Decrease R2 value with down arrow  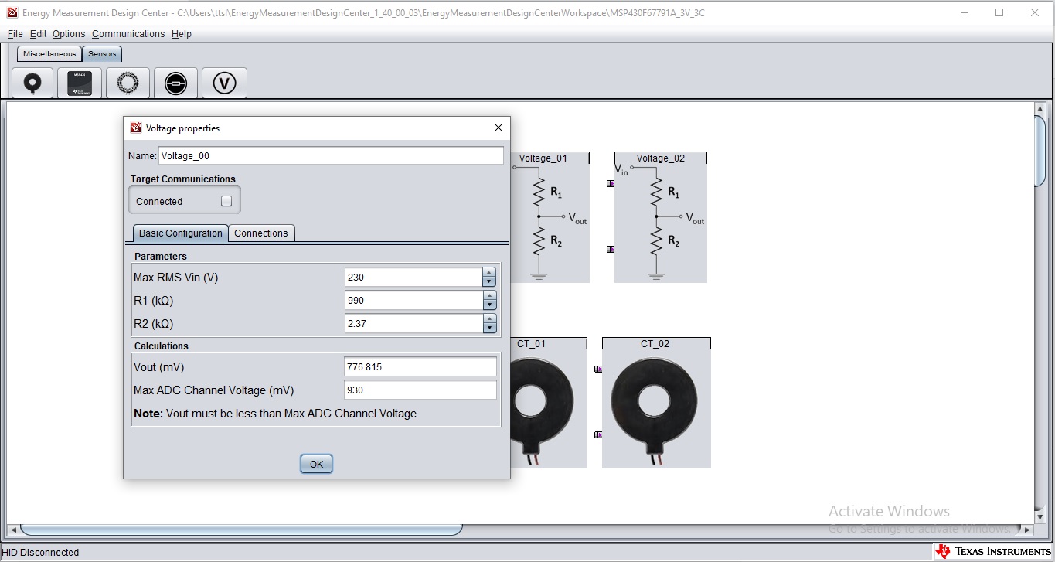pos(489,328)
